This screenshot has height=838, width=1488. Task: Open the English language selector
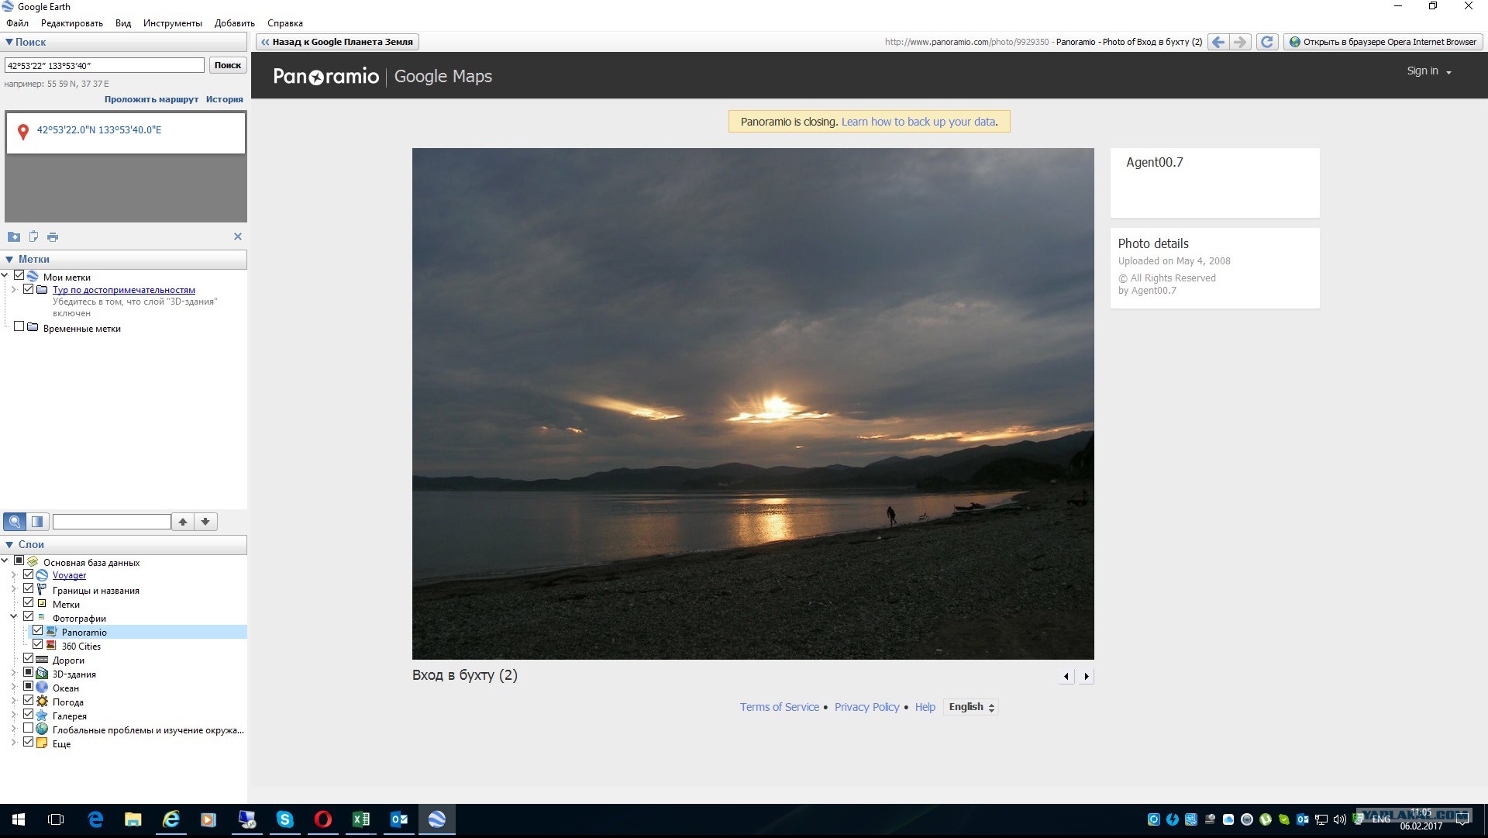click(971, 707)
